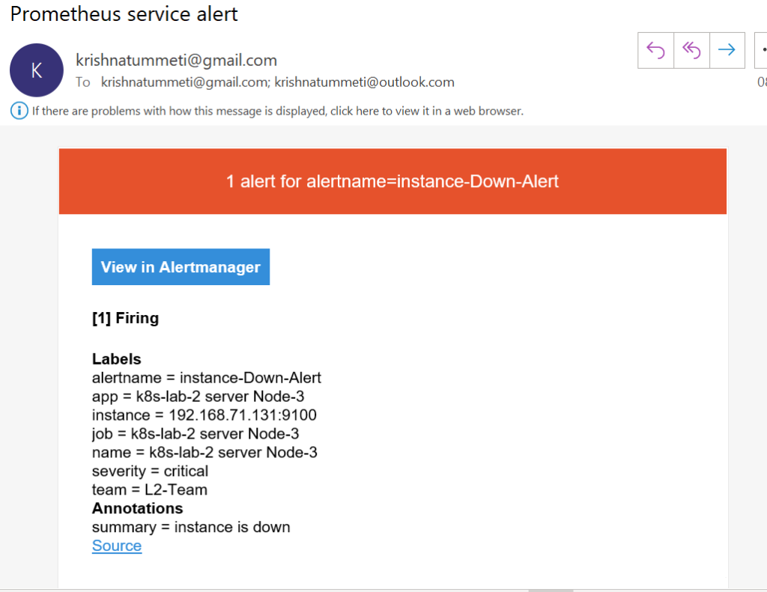Click the severity = critical label
This screenshot has width=767, height=592.
click(x=150, y=471)
